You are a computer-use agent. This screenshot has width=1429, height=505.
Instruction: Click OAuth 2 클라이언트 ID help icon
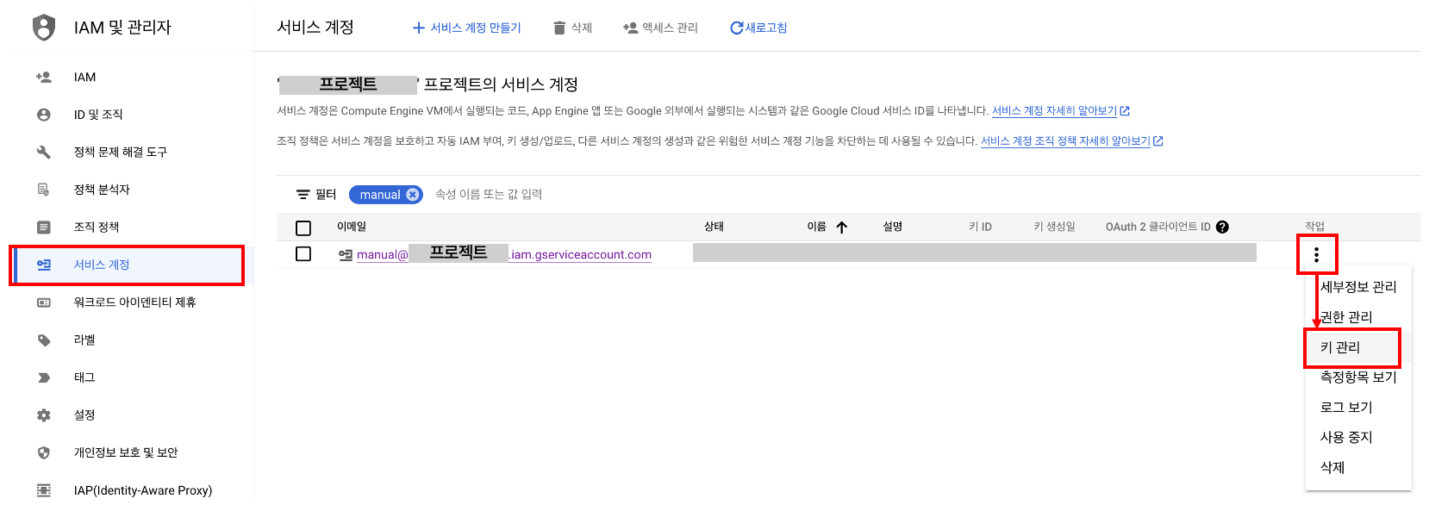coord(1222,228)
